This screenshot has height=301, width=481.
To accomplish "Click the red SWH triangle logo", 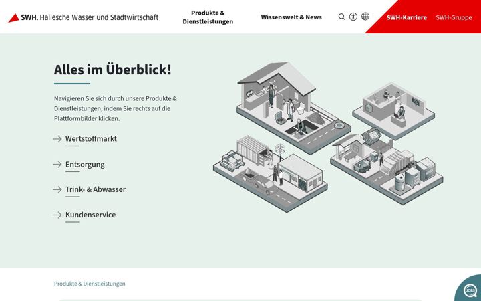I will point(14,18).
